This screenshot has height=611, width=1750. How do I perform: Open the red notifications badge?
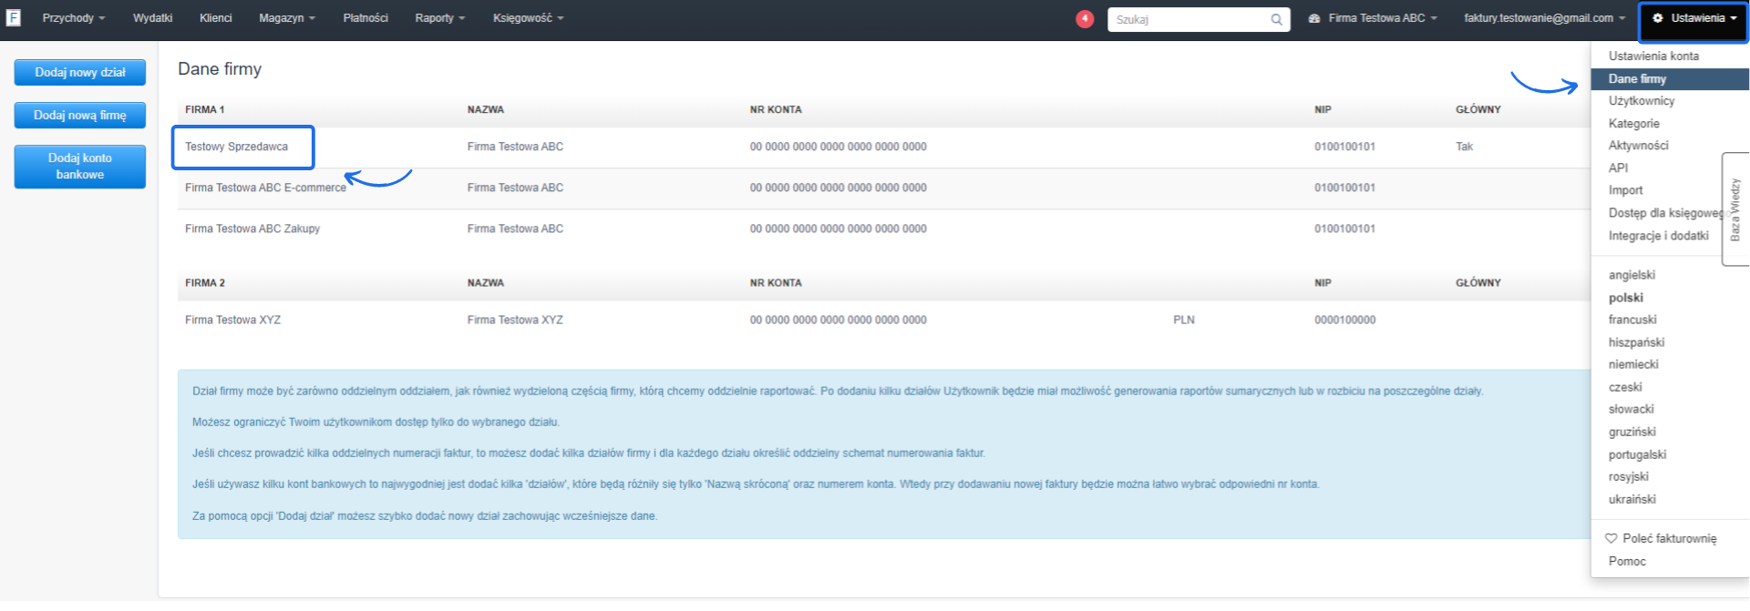point(1084,19)
